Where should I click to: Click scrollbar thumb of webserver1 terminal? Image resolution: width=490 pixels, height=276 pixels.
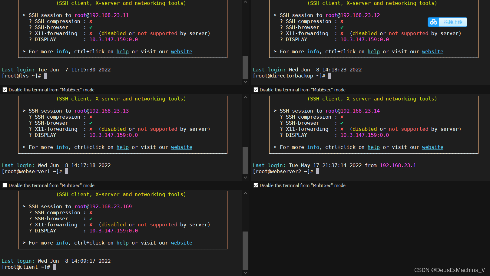click(x=245, y=160)
